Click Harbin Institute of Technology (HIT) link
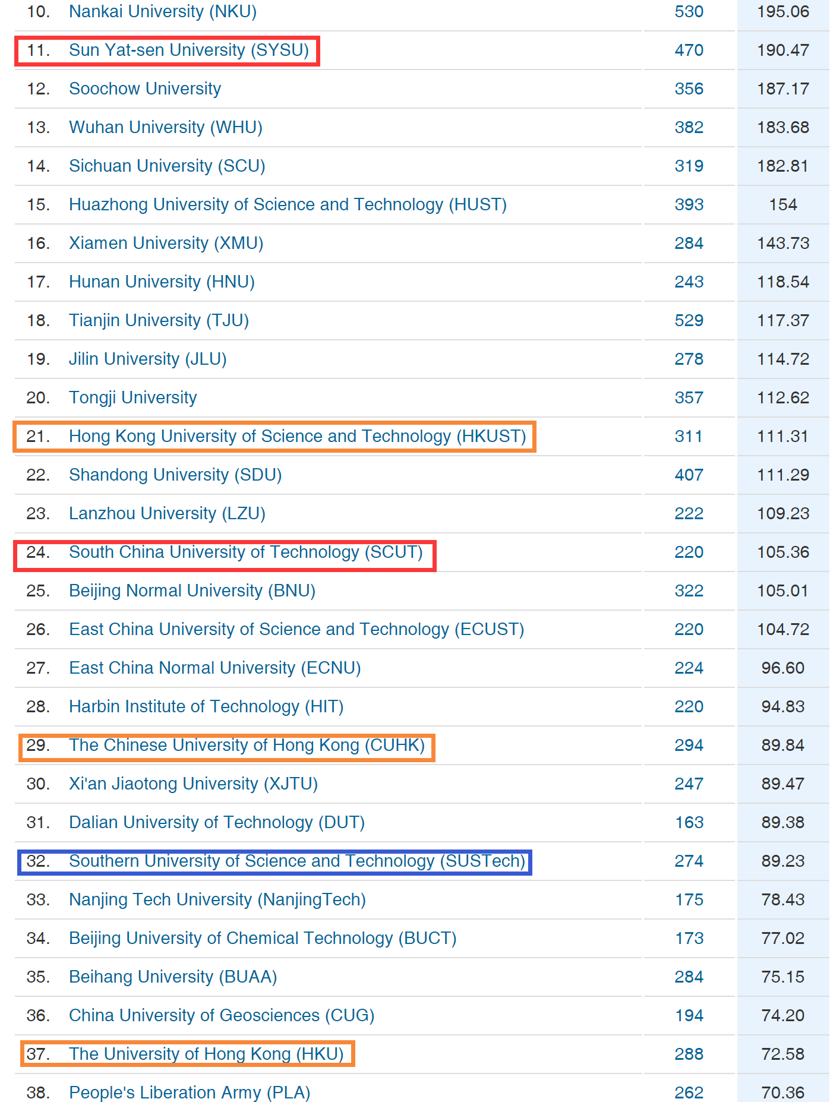 coord(206,707)
